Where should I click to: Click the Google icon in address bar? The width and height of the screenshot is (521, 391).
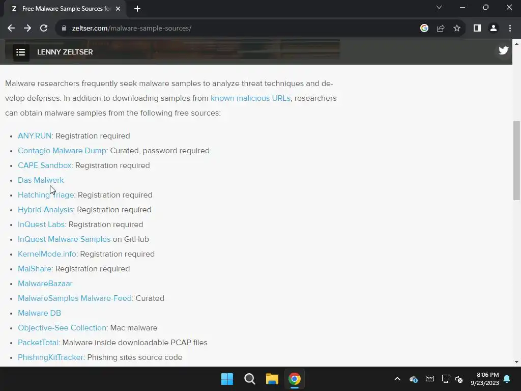click(x=424, y=29)
